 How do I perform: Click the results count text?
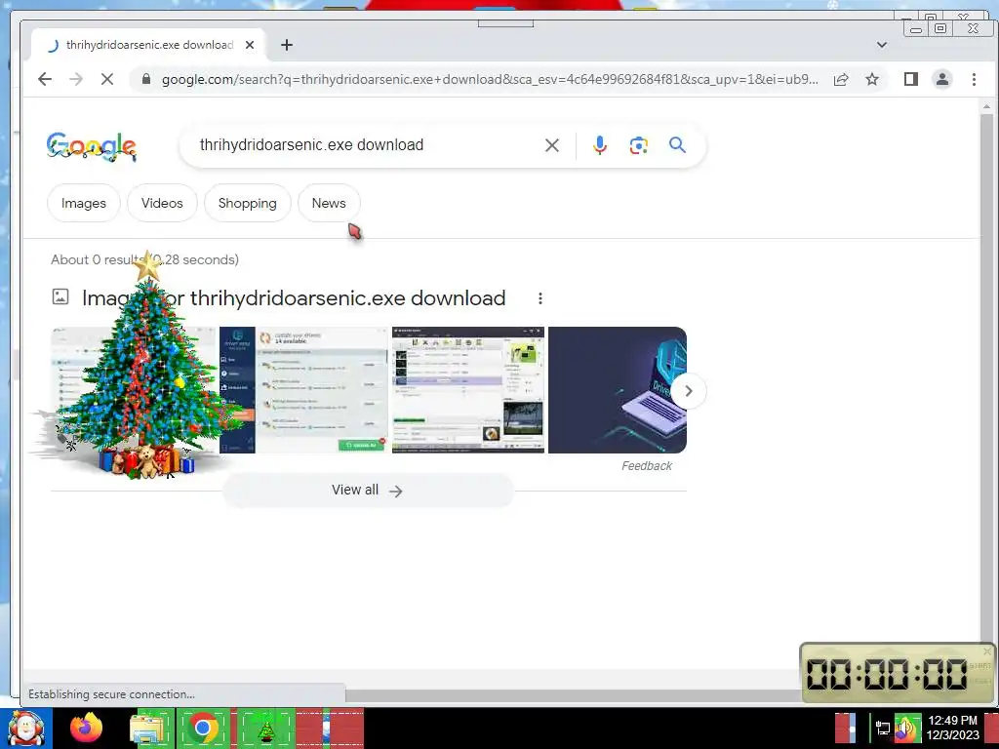tap(144, 259)
